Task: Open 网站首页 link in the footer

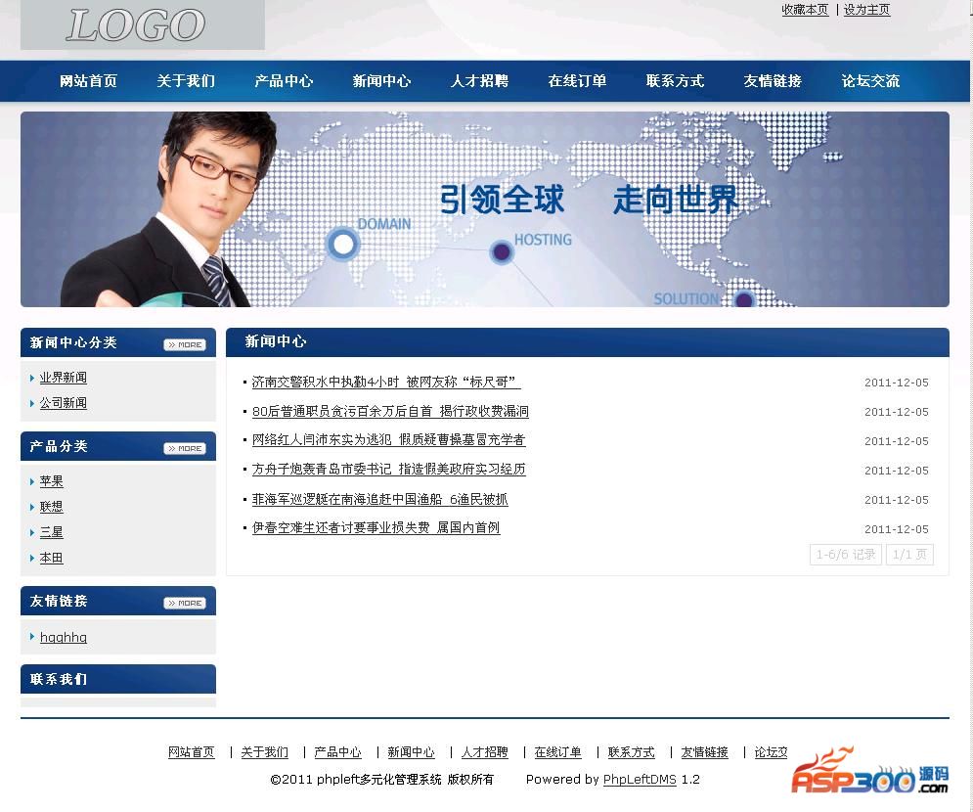Action: tap(191, 752)
